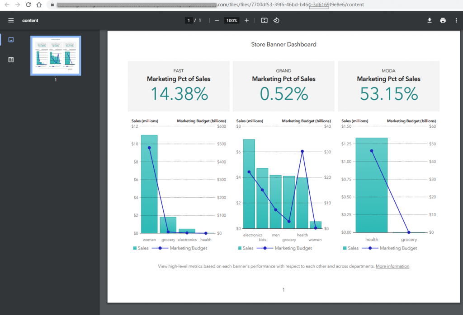Fit the page to the window
This screenshot has width=463, height=315.
click(265, 20)
